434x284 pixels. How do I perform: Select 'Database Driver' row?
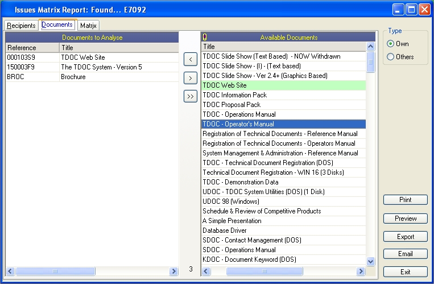point(284,231)
